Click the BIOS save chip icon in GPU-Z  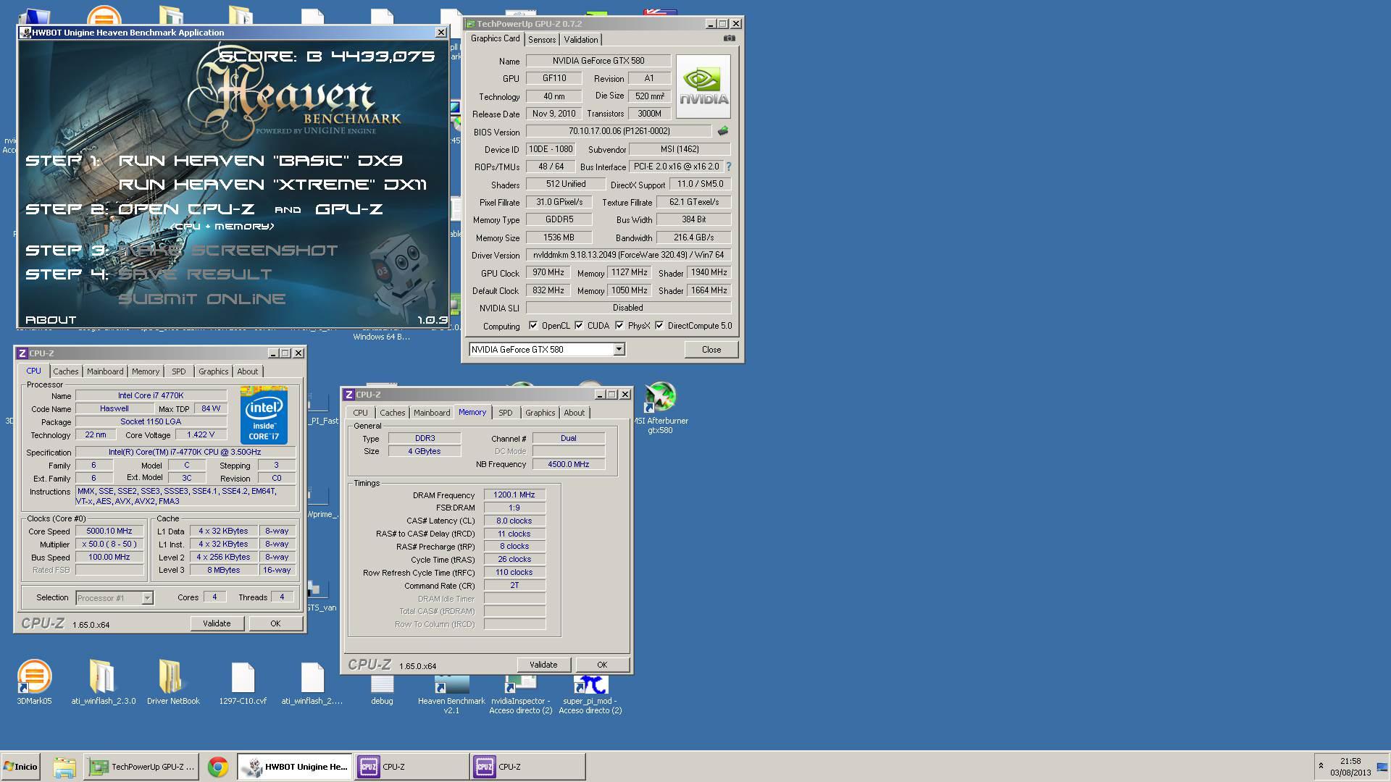pyautogui.click(x=722, y=131)
